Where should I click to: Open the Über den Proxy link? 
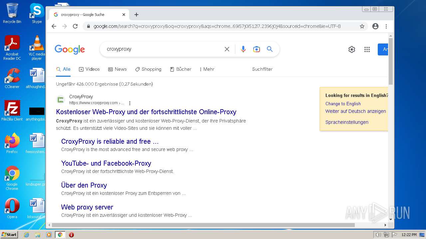[x=84, y=185]
